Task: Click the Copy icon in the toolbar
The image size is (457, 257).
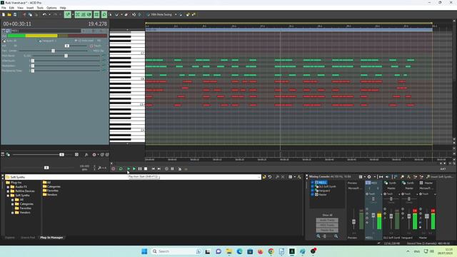Action: click(30, 14)
